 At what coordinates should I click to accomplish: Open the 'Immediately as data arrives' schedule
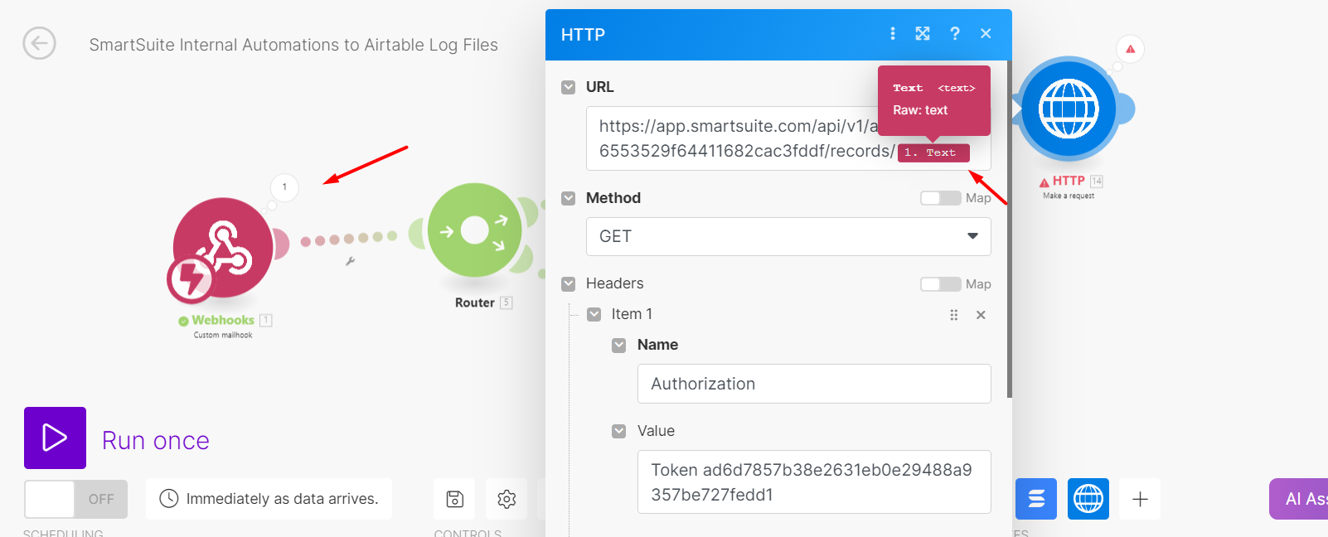(x=269, y=499)
